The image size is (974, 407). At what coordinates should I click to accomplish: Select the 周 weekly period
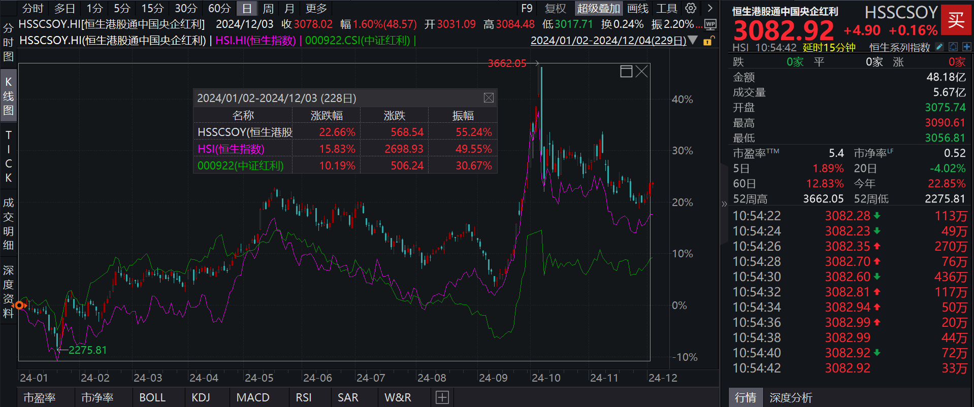click(x=268, y=8)
